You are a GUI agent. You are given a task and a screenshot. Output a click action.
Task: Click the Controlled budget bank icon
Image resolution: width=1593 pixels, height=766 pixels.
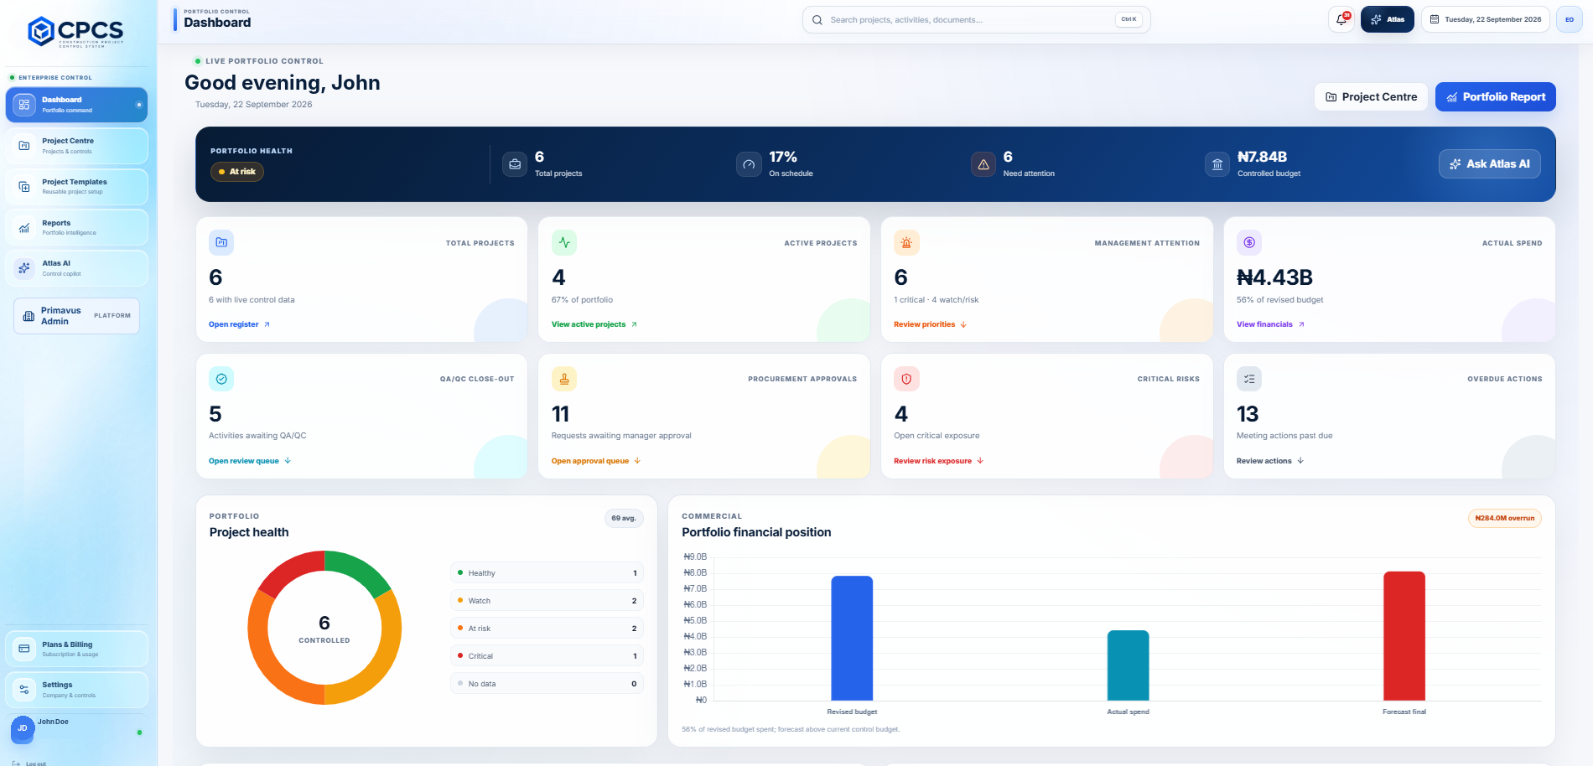coord(1217,164)
